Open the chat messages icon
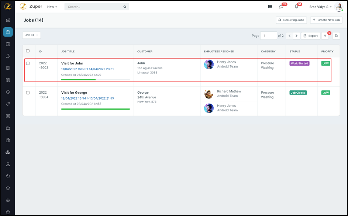 pyautogui.click(x=281, y=7)
